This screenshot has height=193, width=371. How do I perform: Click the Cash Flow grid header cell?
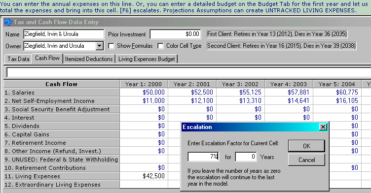tap(62, 84)
